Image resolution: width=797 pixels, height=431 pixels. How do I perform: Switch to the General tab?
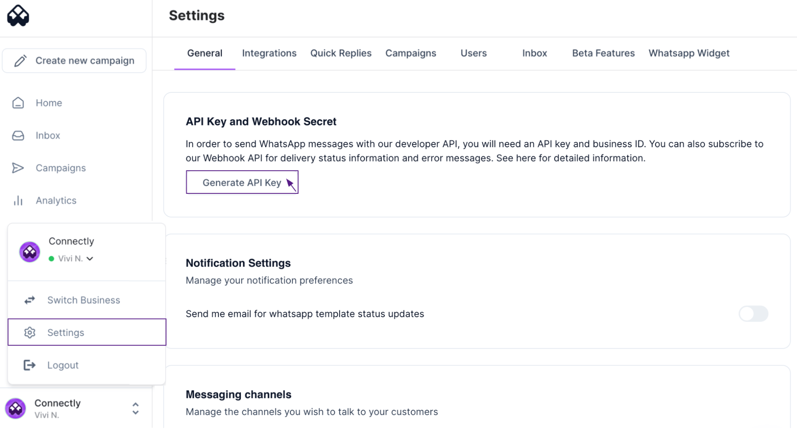pos(205,53)
